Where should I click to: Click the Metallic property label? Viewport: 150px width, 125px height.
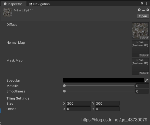pyautogui.click(x=12, y=86)
